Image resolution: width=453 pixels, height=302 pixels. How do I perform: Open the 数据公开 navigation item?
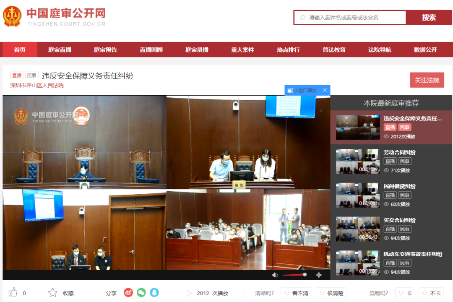click(x=425, y=49)
